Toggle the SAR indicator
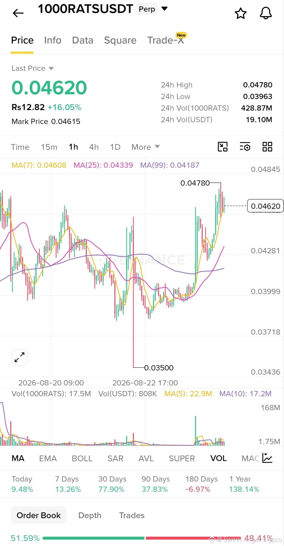This screenshot has width=284, height=546. (115, 458)
